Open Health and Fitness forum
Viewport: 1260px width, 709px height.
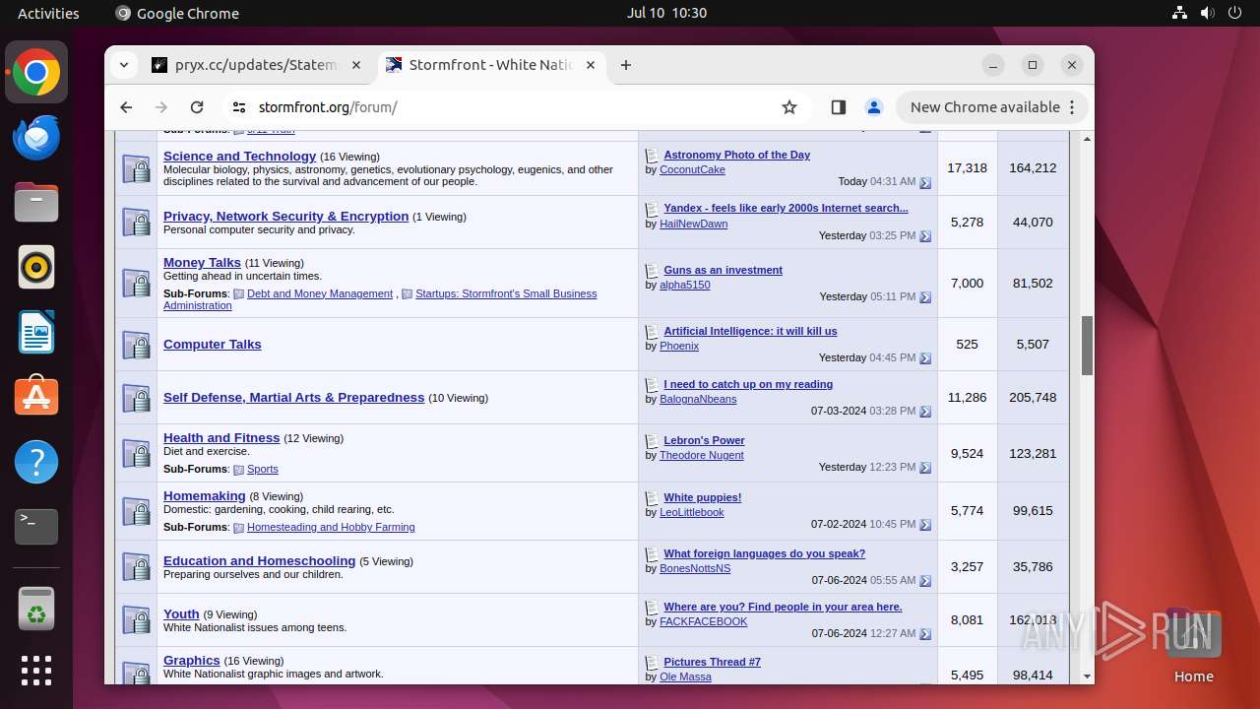[x=221, y=437]
